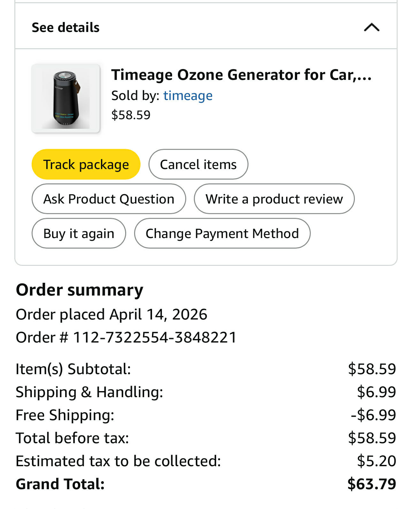The image size is (412, 509).
Task: Open Change Payment Method
Action: [222, 234]
